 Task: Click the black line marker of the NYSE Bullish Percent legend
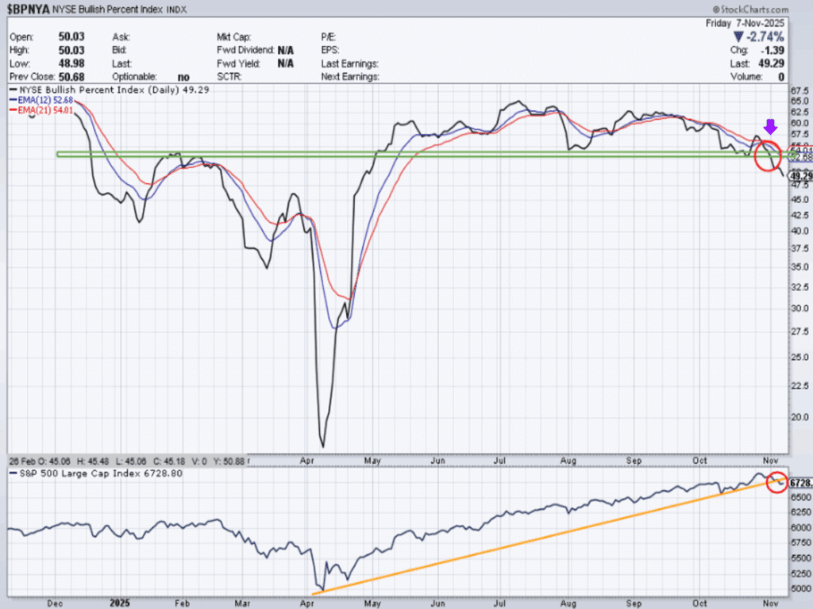coord(13,91)
